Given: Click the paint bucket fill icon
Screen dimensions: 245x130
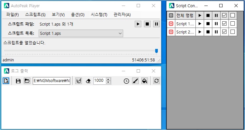Looking at the screenshot, I should click(145, 81).
